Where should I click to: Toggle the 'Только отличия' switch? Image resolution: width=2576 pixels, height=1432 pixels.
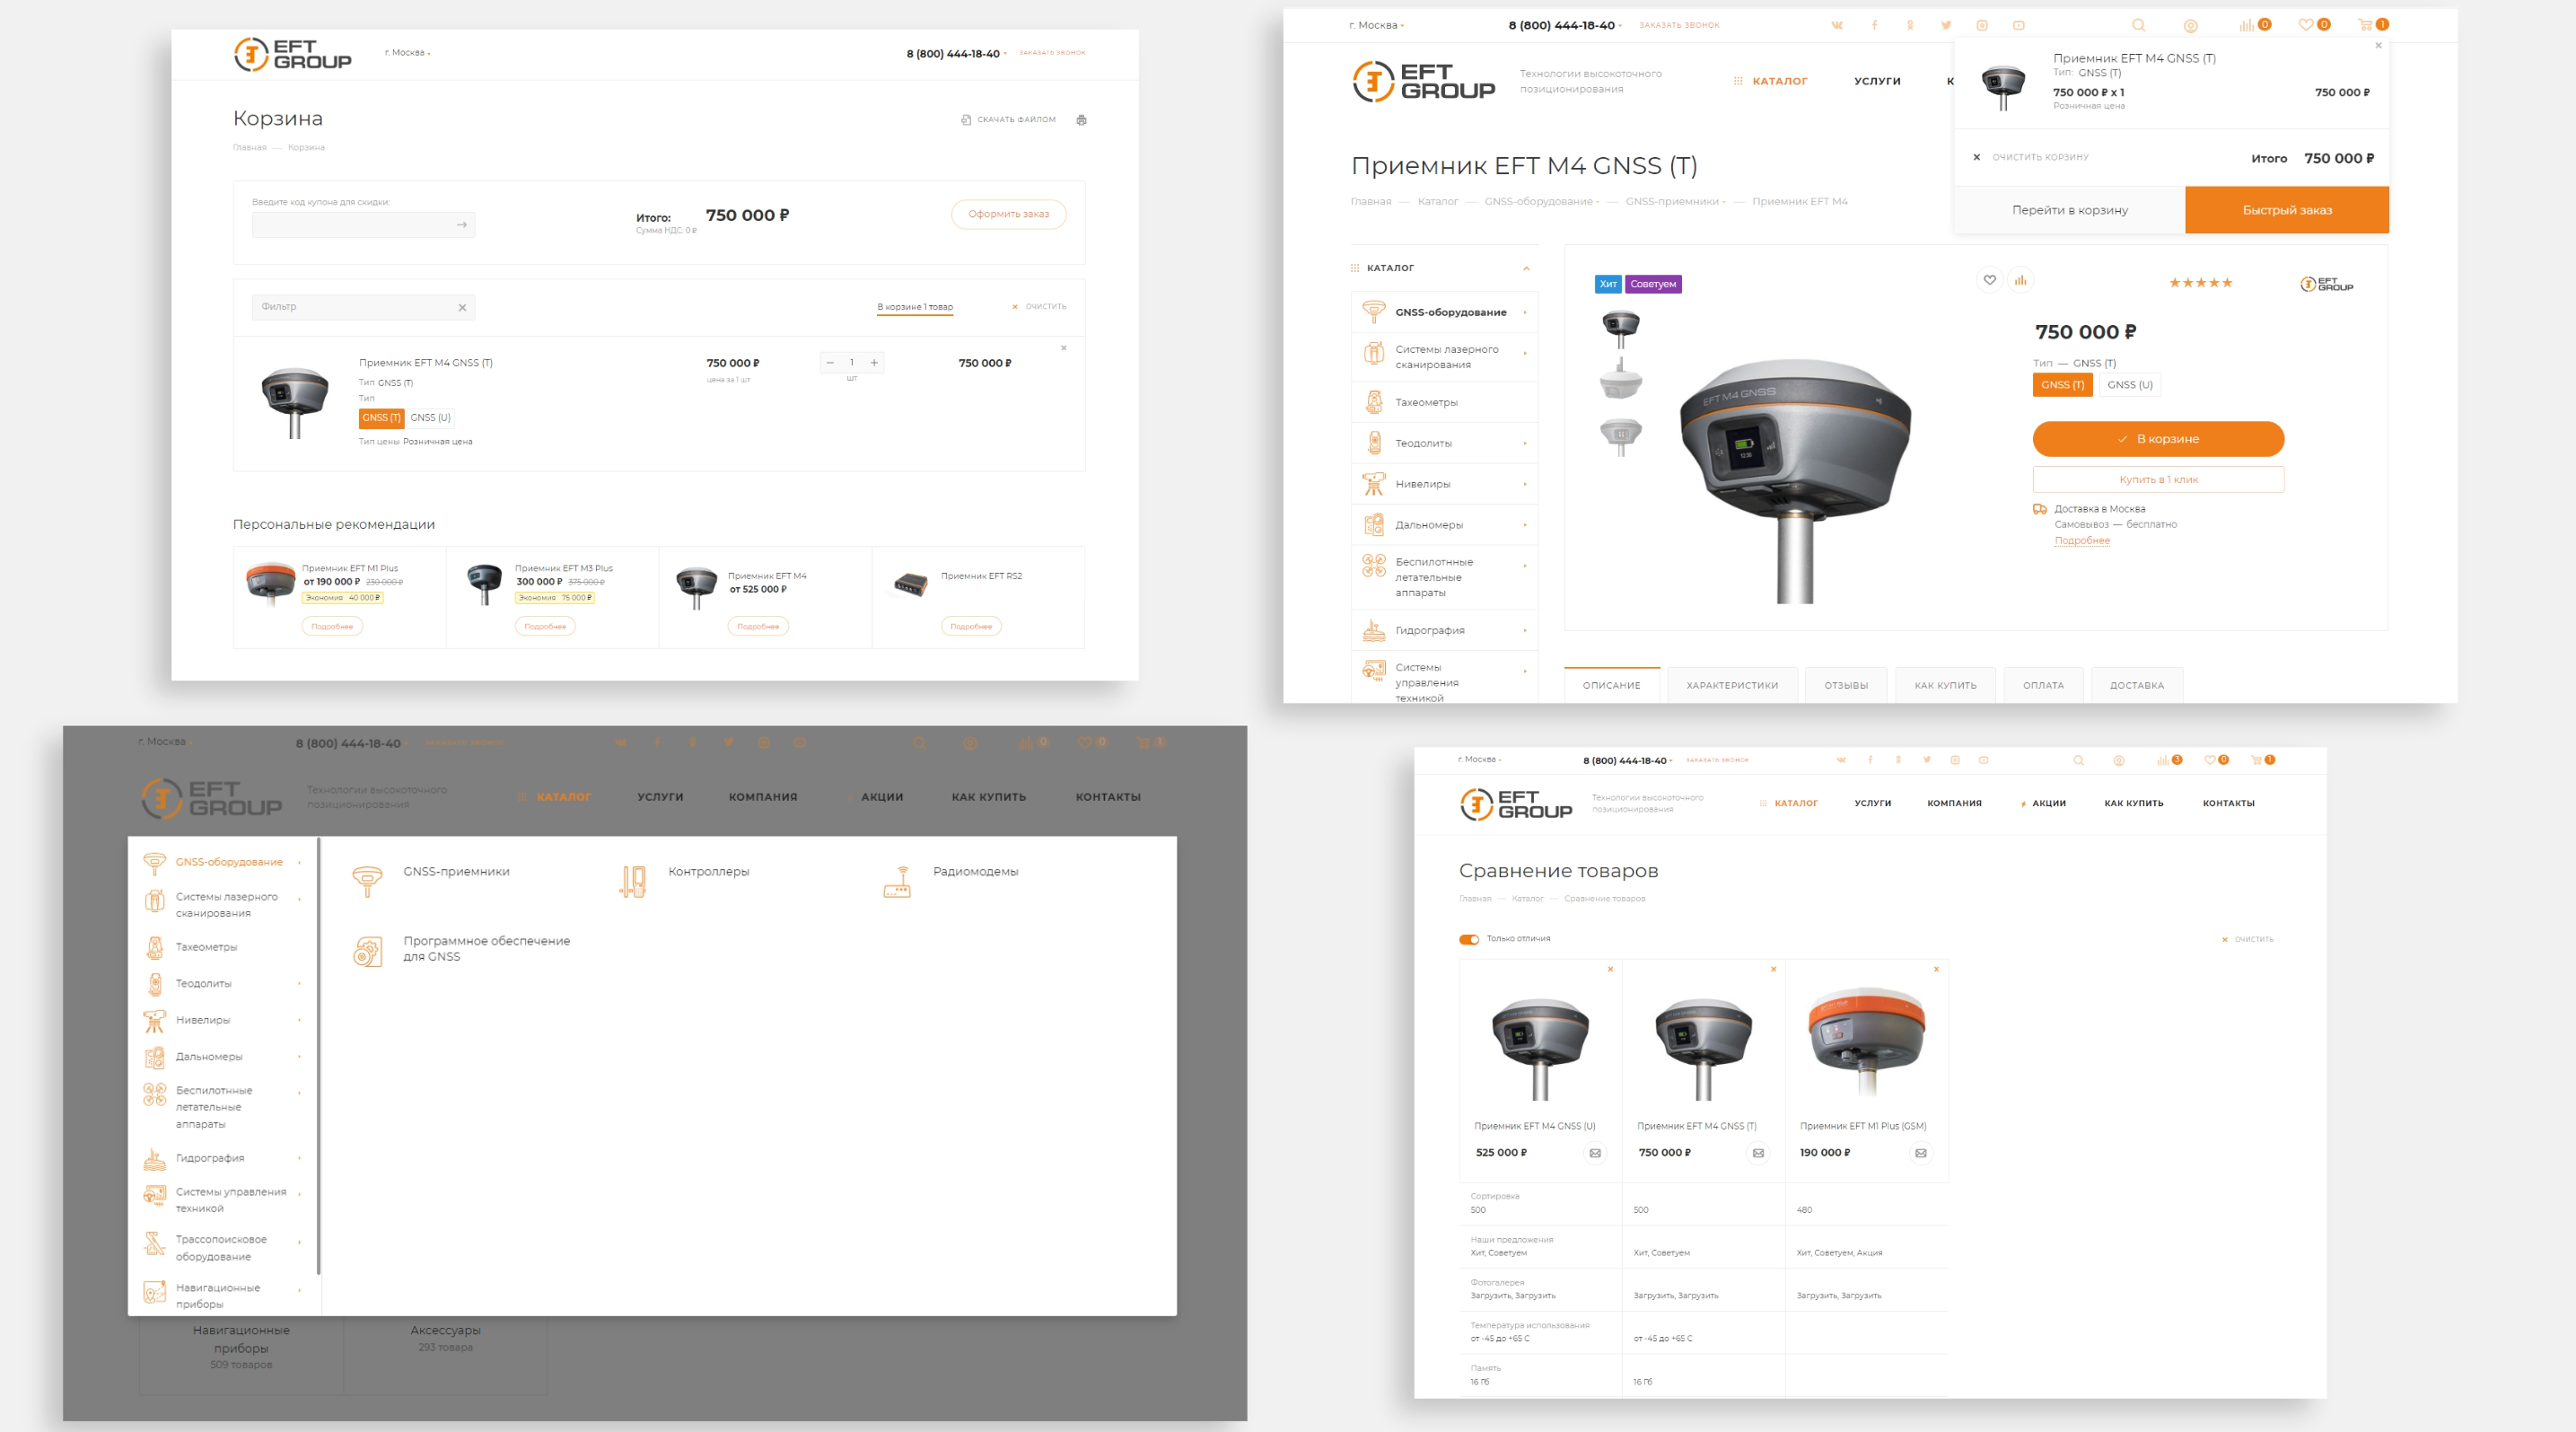tap(1469, 939)
